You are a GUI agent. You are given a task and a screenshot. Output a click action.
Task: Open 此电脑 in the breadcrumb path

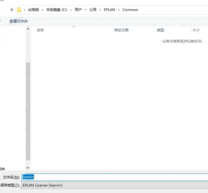point(34,10)
